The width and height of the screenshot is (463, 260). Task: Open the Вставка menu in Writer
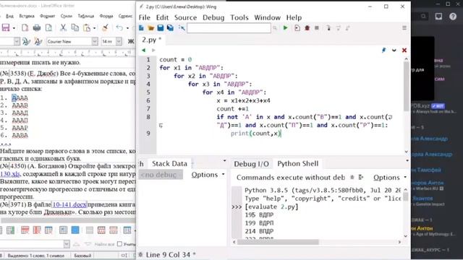click(x=27, y=16)
